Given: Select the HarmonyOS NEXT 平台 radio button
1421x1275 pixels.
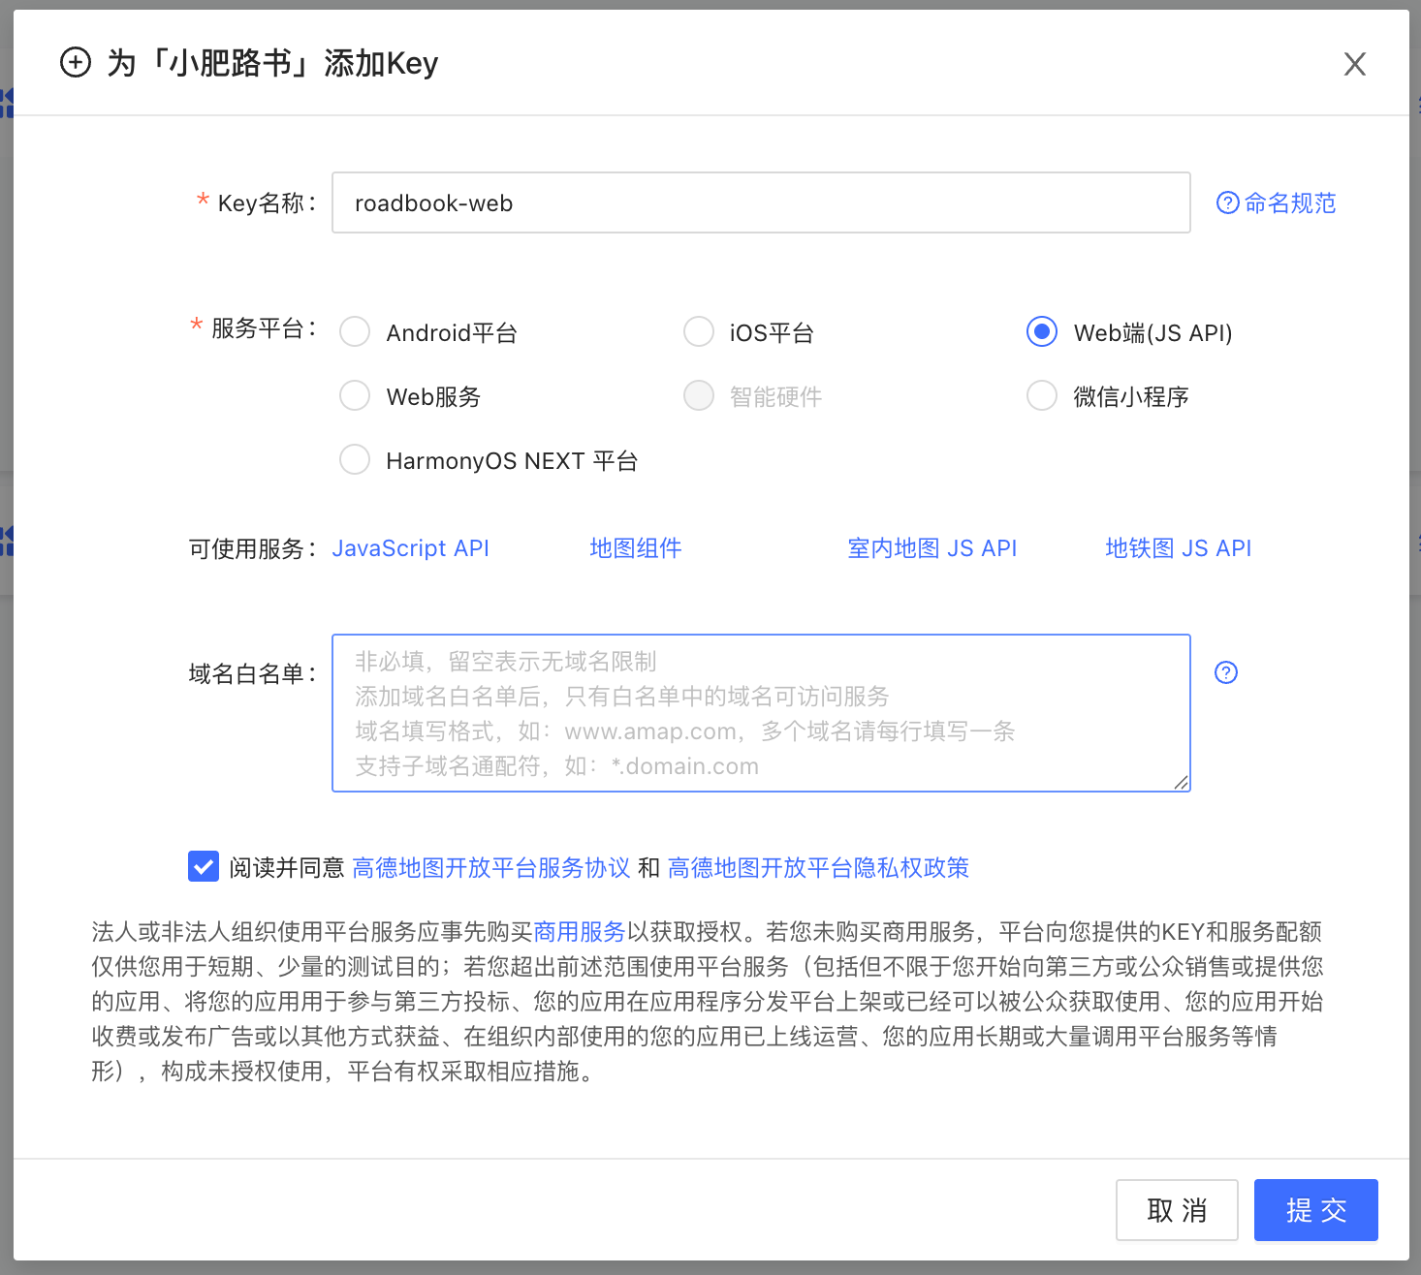Looking at the screenshot, I should coord(355,460).
